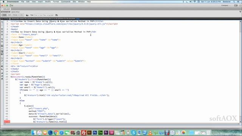Open Notification Center
The height and width of the screenshot is (136, 242).
(x=239, y=2)
